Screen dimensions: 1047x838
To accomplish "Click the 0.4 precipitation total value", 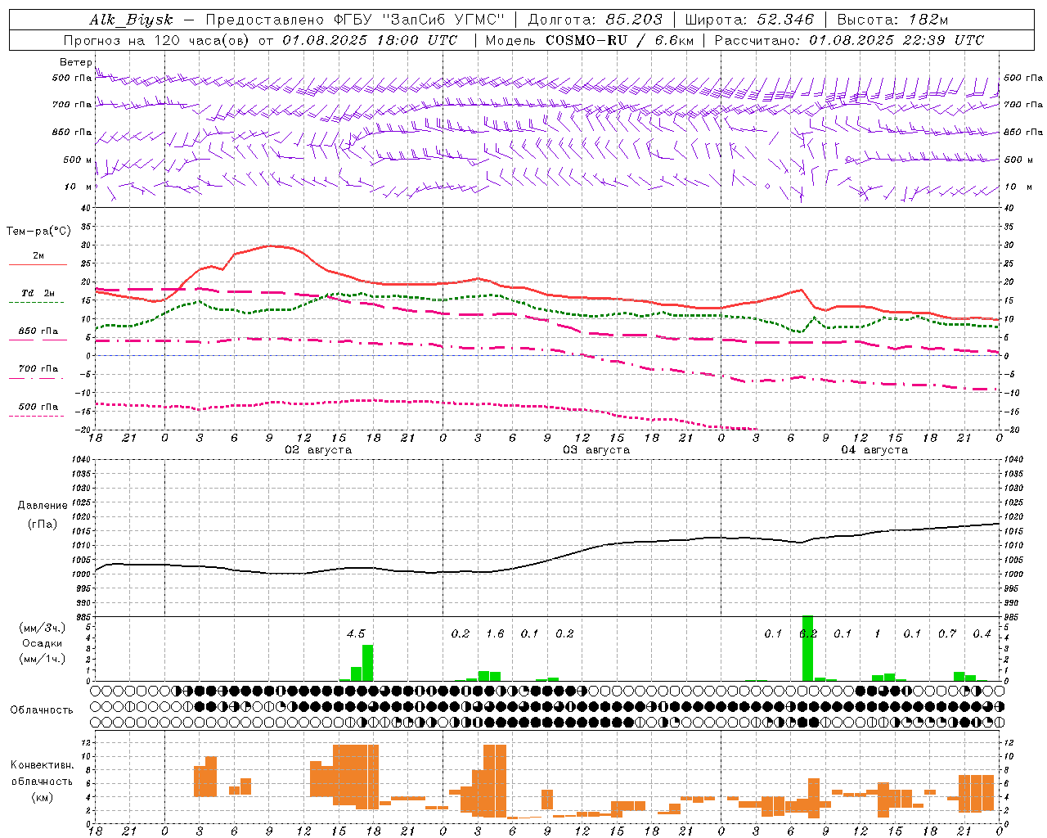I will 982,633.
